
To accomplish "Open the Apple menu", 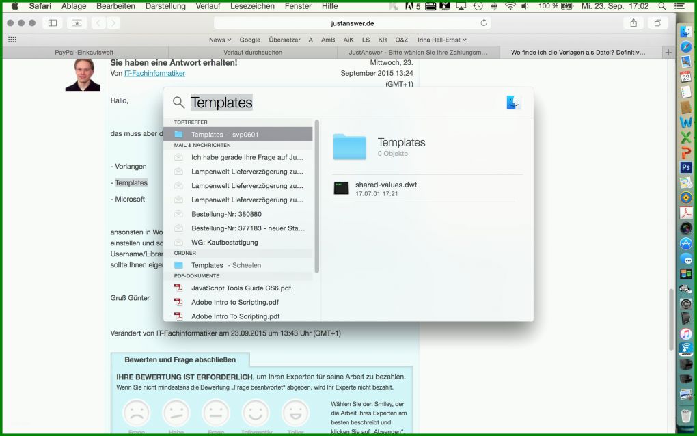I will [14, 6].
